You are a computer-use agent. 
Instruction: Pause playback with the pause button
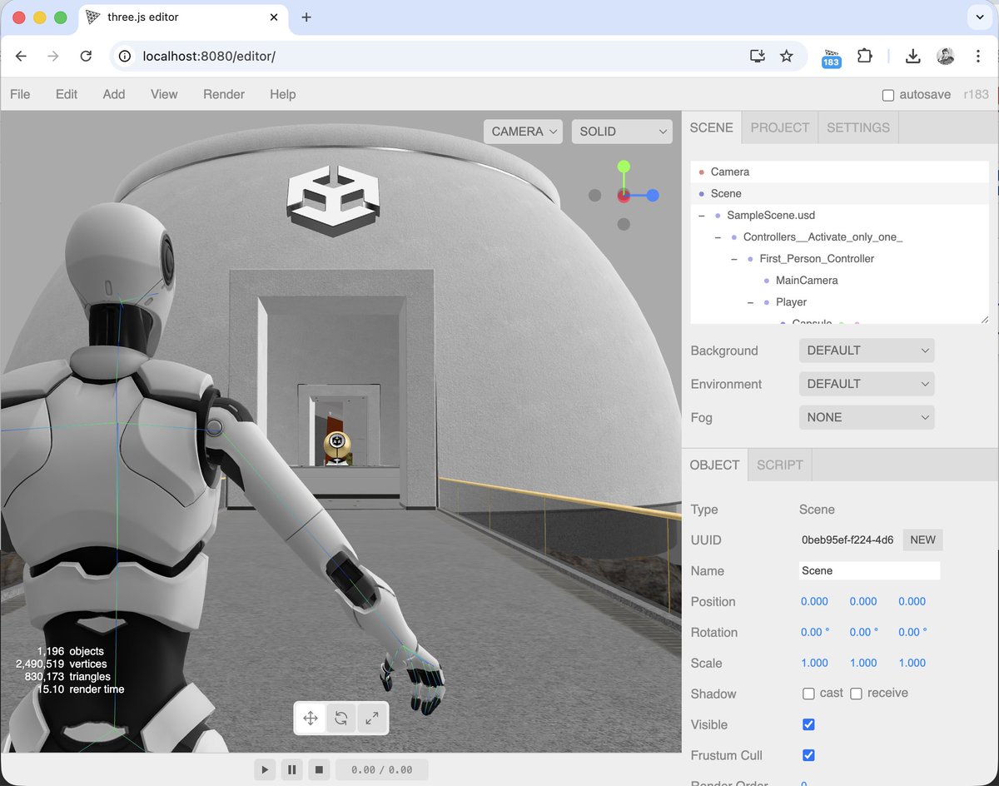[x=291, y=769]
